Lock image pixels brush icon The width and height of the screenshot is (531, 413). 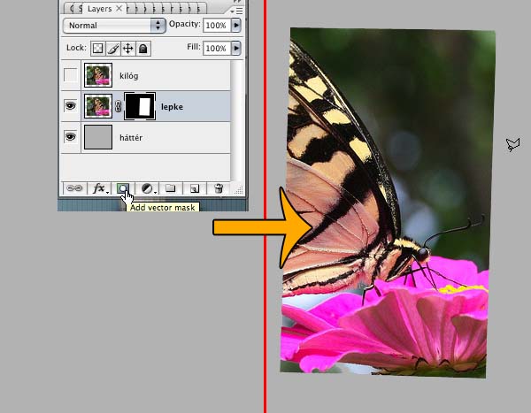click(x=112, y=49)
